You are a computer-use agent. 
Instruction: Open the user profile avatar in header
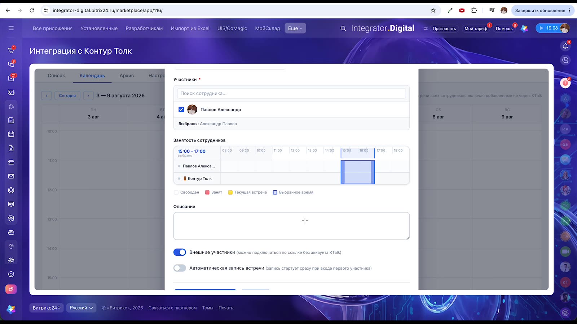(565, 28)
